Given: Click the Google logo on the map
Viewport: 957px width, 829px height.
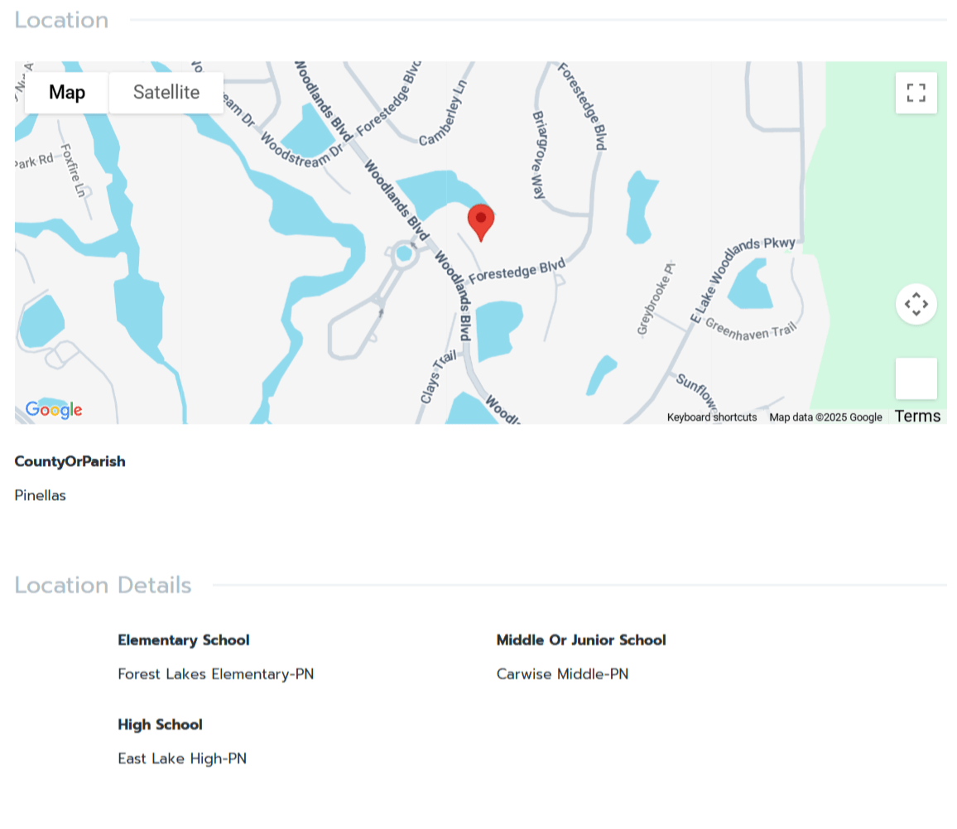Looking at the screenshot, I should [x=54, y=410].
